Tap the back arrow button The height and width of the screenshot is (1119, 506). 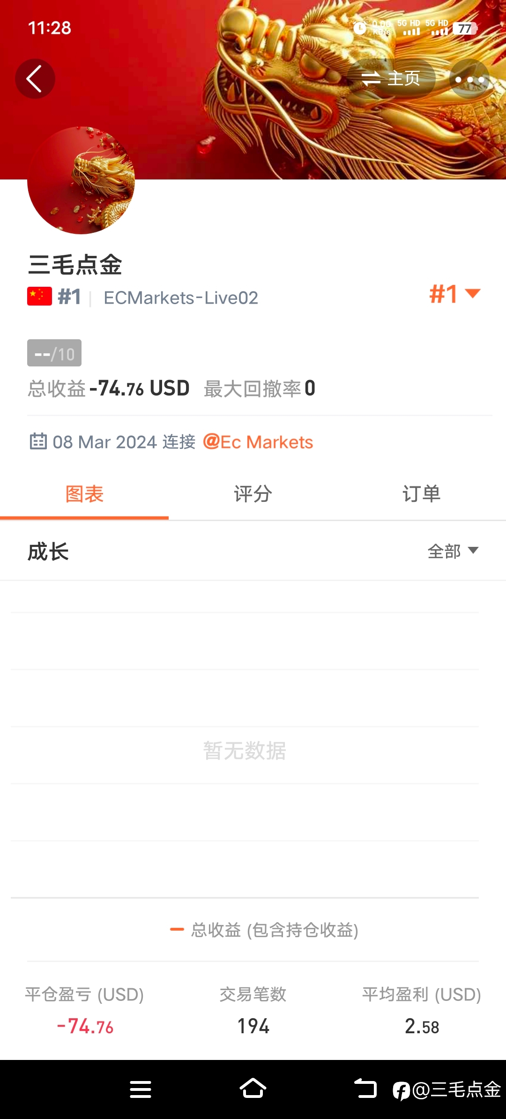[x=35, y=79]
